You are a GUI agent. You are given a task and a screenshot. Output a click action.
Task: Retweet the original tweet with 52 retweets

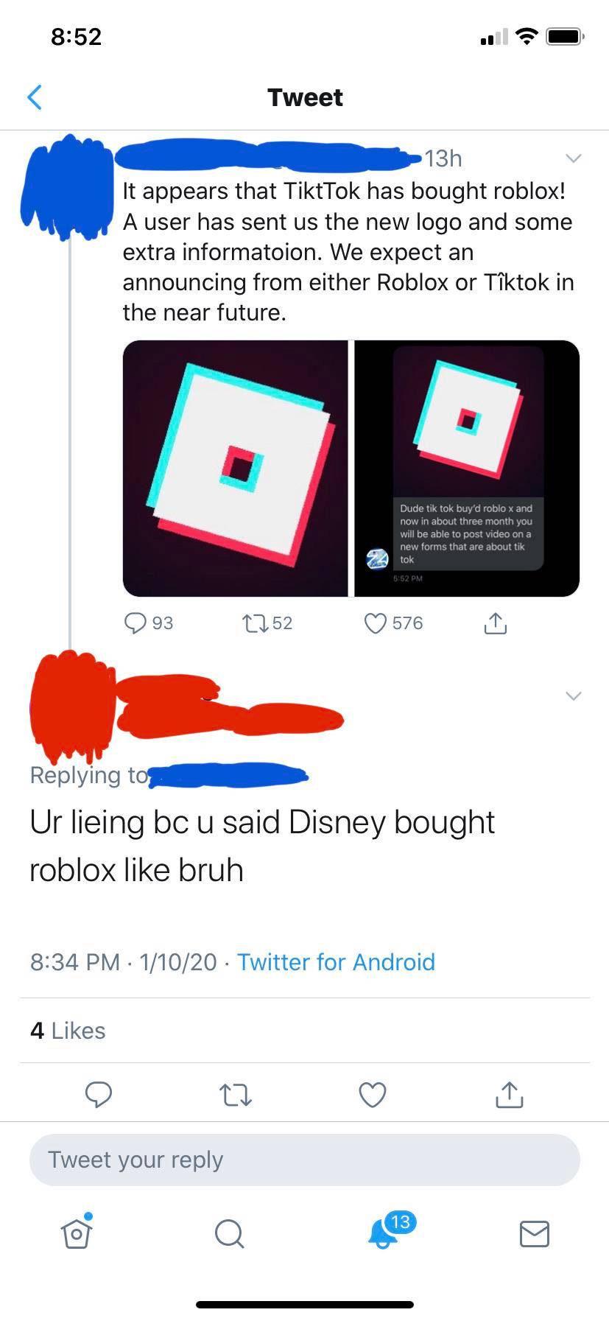(x=267, y=623)
